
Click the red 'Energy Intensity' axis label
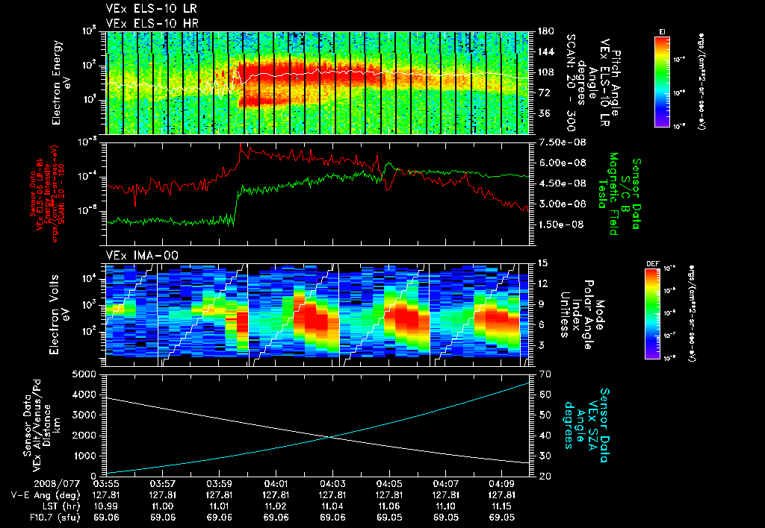point(47,194)
